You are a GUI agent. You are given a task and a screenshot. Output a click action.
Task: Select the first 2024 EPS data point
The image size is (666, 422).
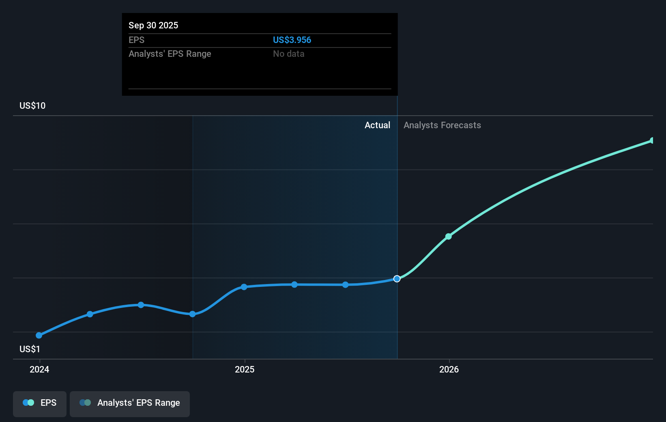(x=39, y=335)
